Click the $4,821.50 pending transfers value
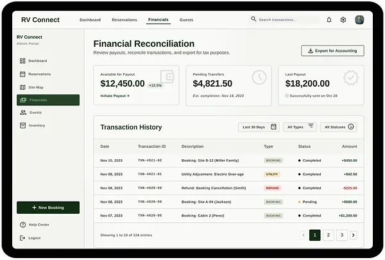Image resolution: width=385 pixels, height=260 pixels. click(212, 83)
